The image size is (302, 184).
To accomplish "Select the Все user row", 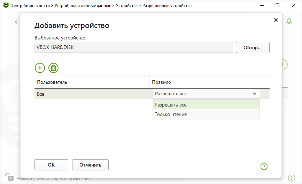I will coord(92,94).
